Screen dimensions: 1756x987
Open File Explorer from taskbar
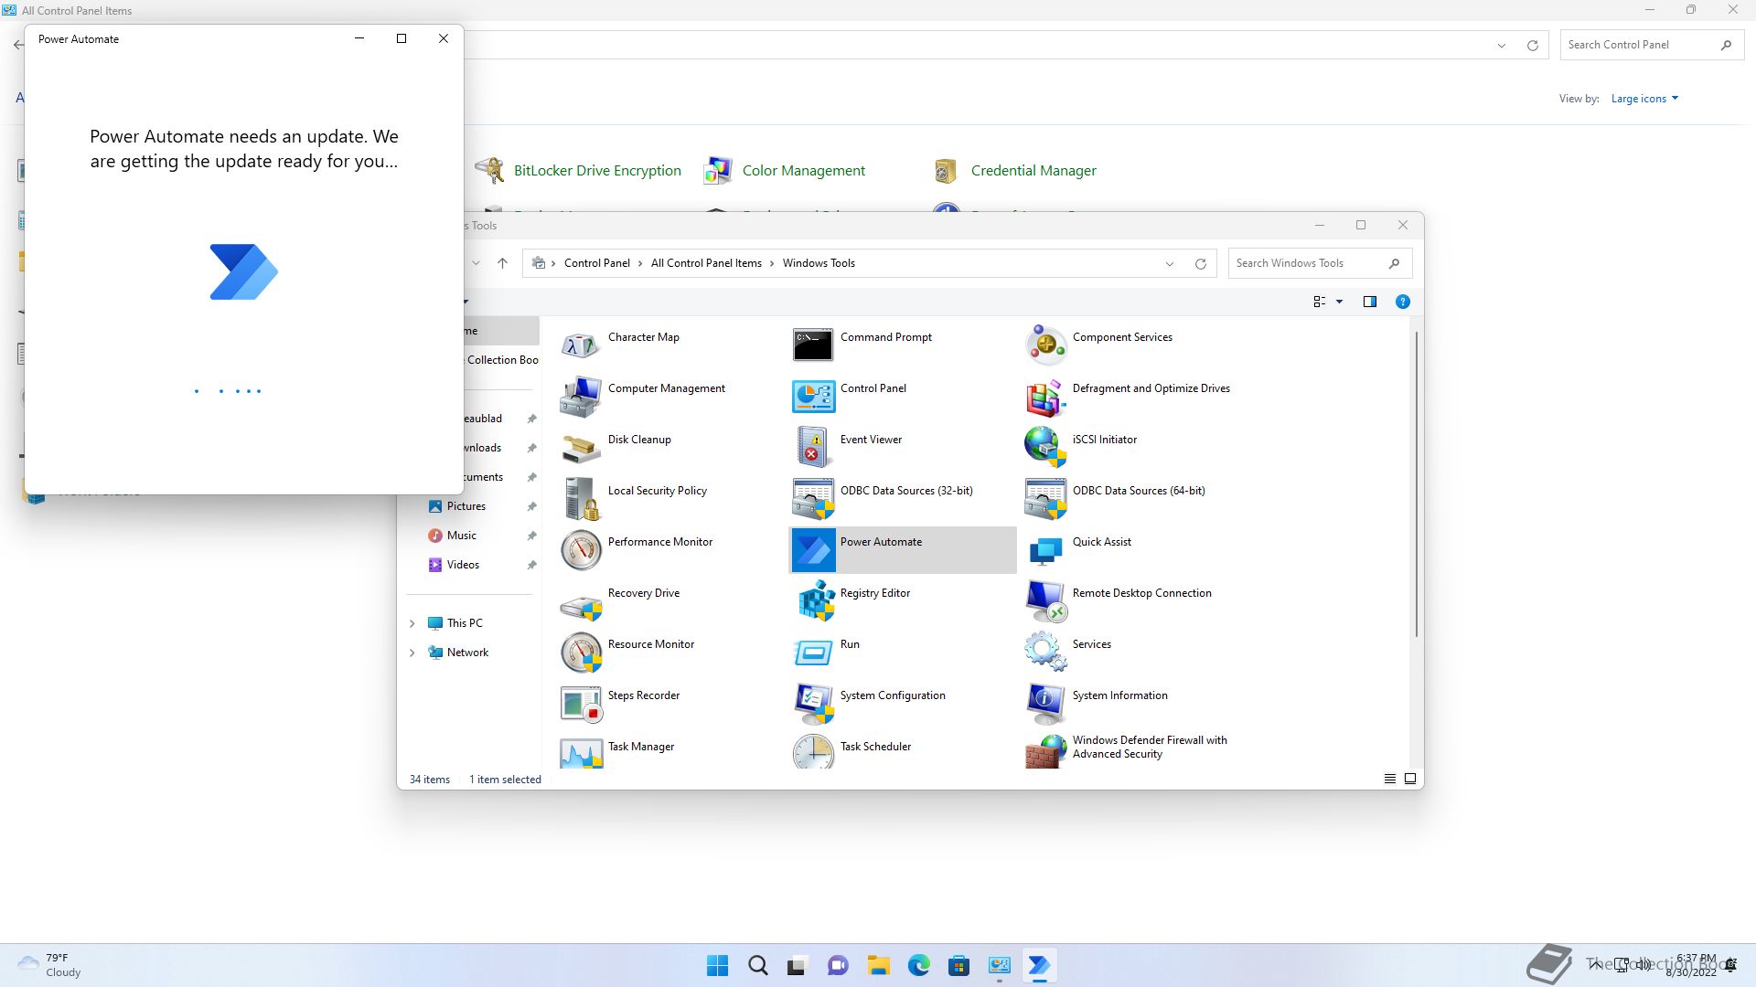point(878,965)
